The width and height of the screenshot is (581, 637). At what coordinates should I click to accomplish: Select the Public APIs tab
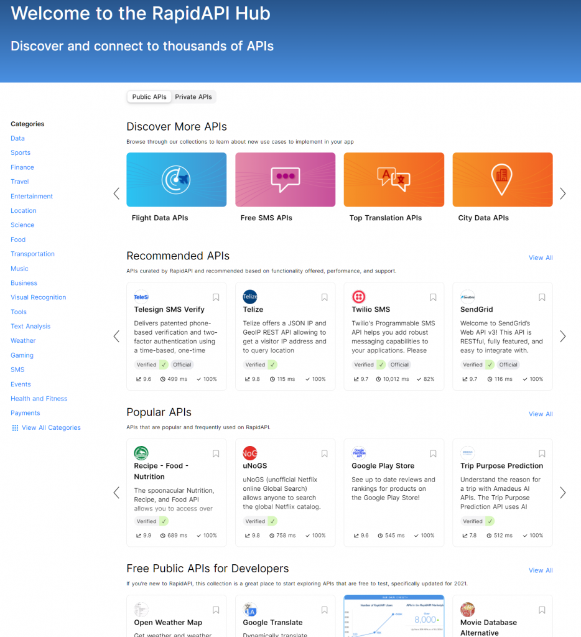tap(149, 97)
